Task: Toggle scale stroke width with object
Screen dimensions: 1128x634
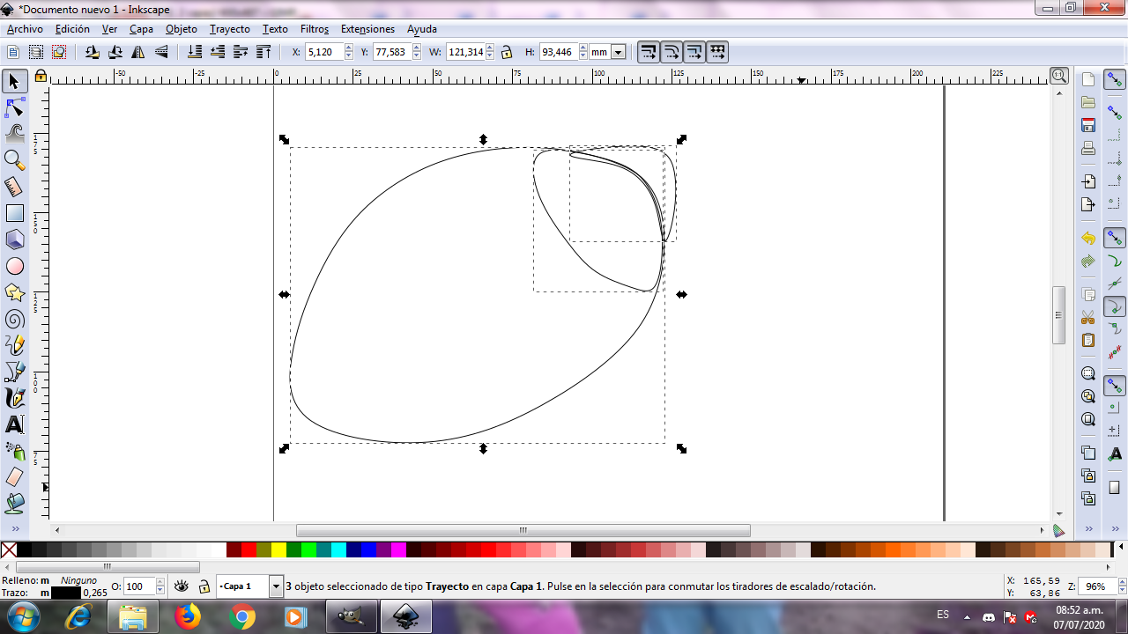Action: [648, 52]
